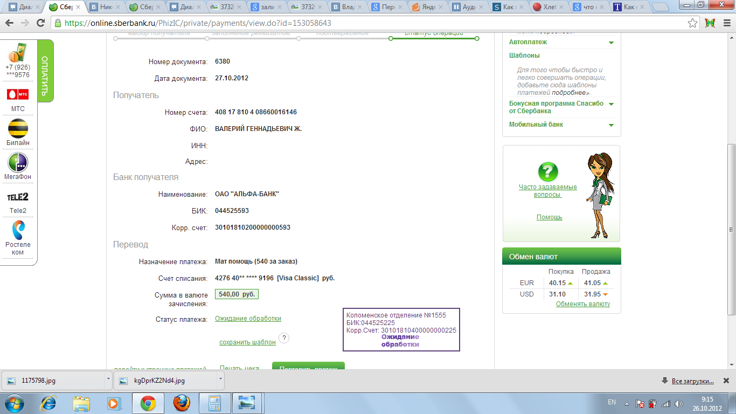Open a new browser tab
736x414 pixels.
click(x=661, y=8)
